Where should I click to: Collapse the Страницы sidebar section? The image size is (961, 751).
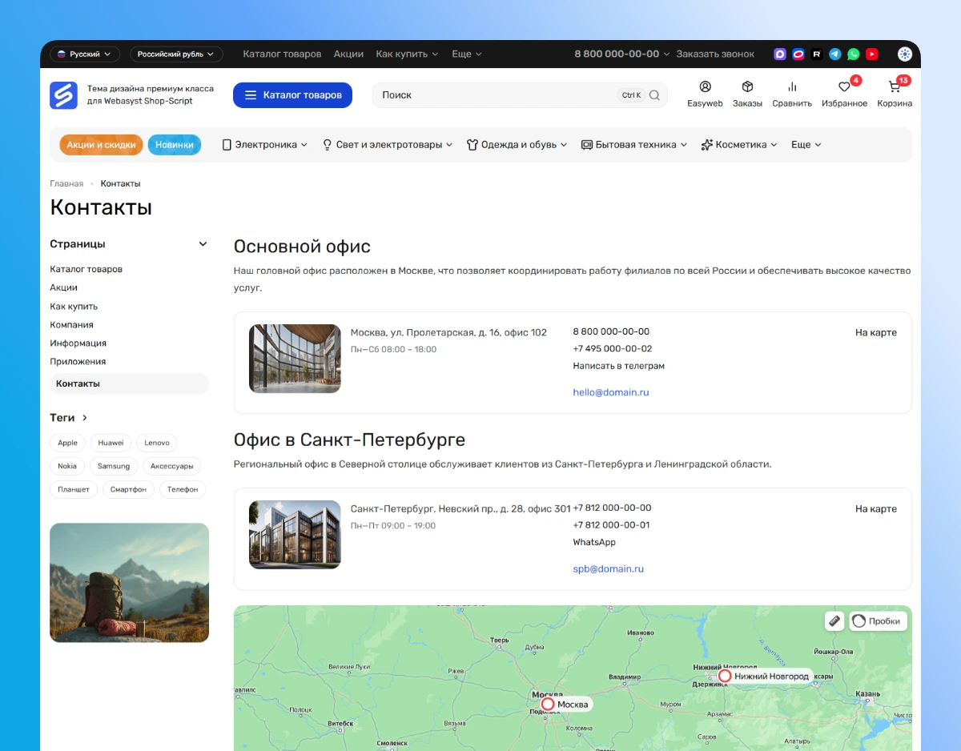point(203,243)
